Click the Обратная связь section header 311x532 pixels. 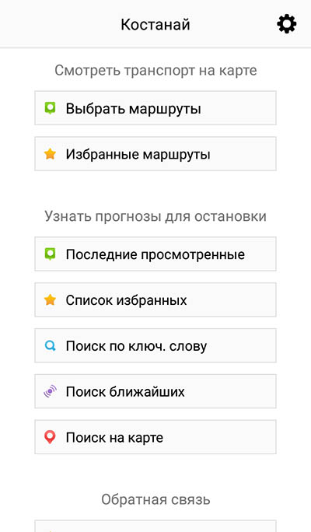155,499
